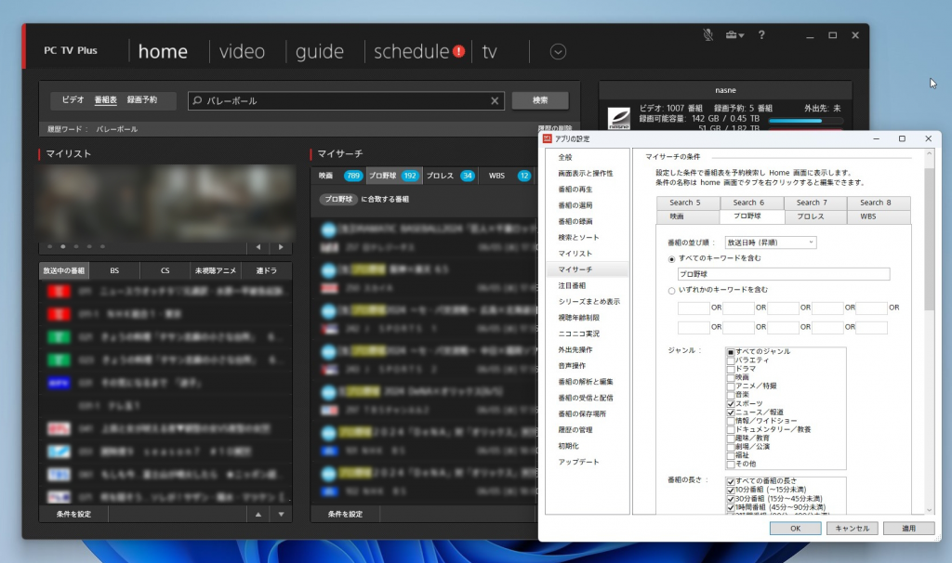The image size is (952, 563).
Task: Click the keyword field containing プロ野球
Action: pos(784,274)
